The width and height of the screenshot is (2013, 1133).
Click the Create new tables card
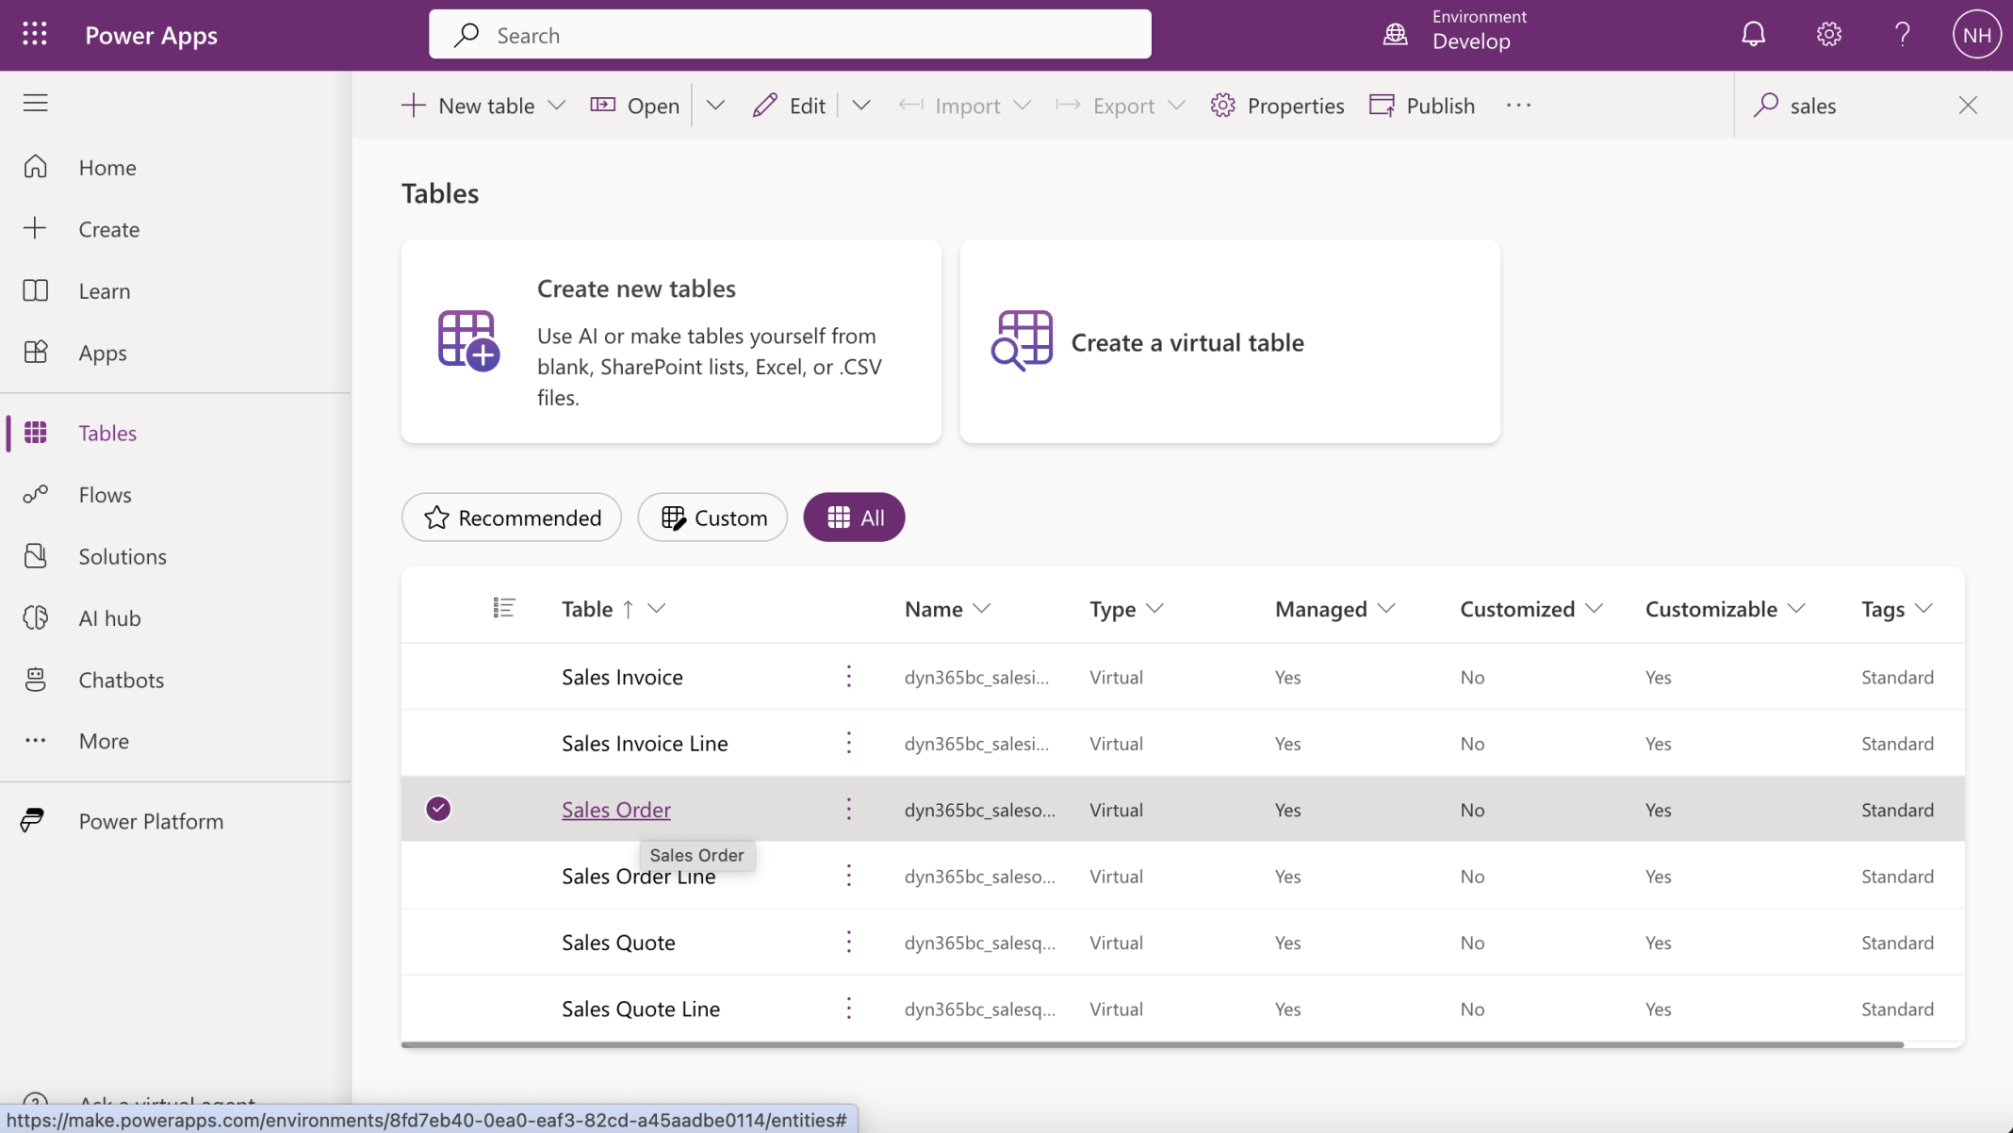671,341
